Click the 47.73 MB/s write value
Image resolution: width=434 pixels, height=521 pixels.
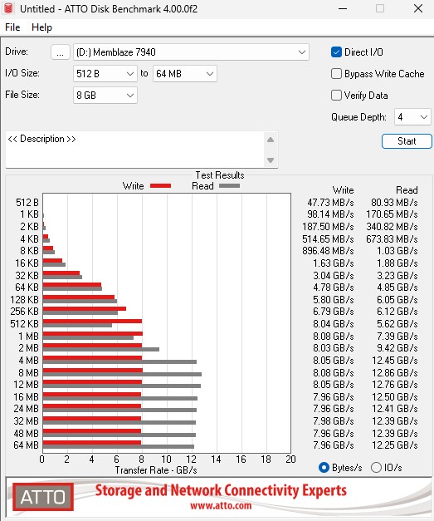coord(330,203)
